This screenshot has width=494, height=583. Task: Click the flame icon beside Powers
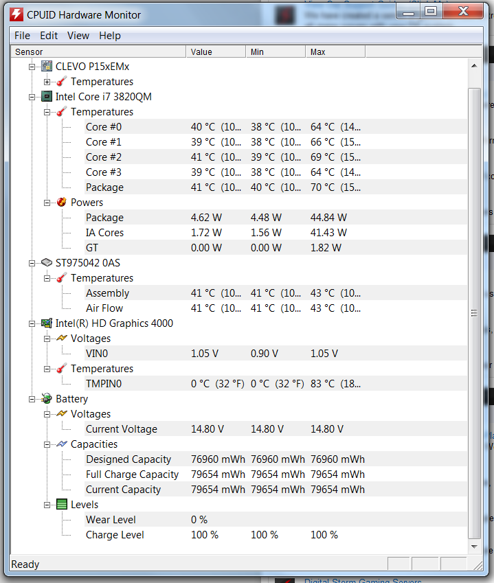click(62, 203)
